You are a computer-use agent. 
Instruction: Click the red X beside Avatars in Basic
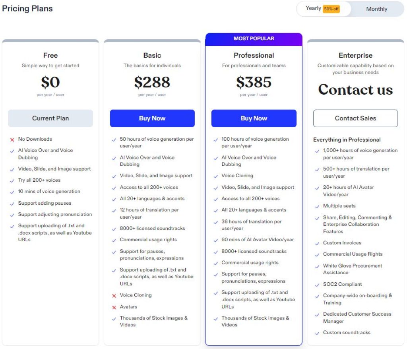pos(113,306)
